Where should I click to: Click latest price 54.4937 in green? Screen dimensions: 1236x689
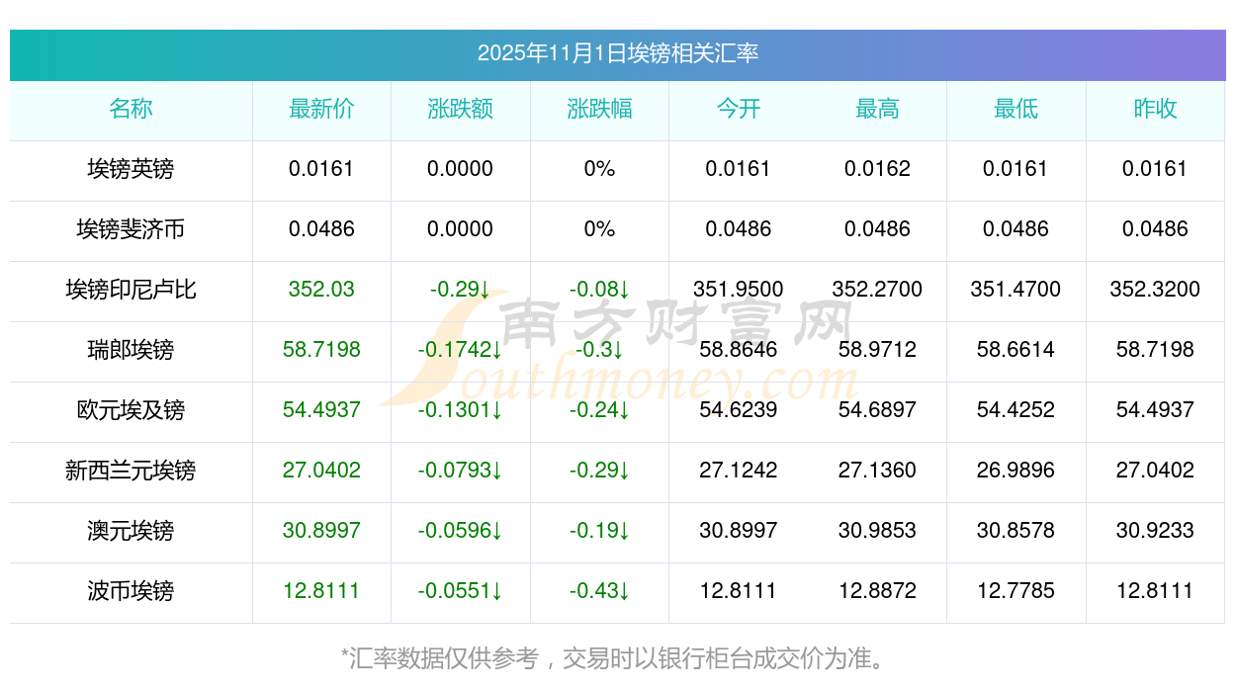pos(321,410)
